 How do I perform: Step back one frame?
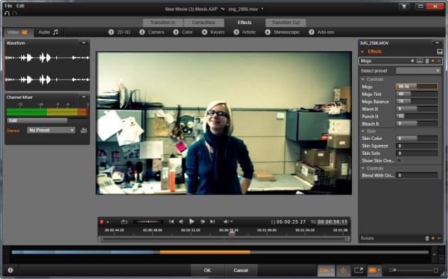[x=181, y=221]
